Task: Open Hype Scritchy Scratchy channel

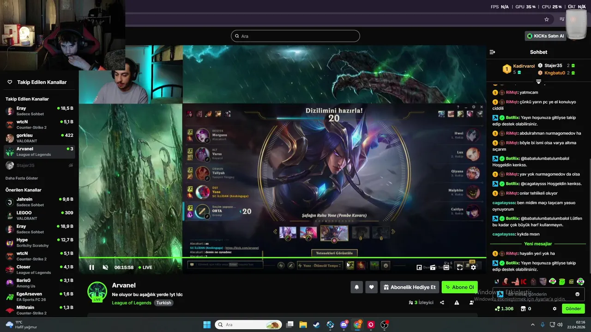Action: [39, 243]
